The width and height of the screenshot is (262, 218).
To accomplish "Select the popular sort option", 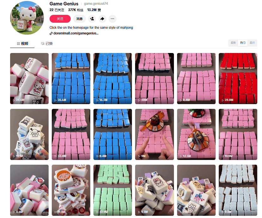I will click(243, 43).
